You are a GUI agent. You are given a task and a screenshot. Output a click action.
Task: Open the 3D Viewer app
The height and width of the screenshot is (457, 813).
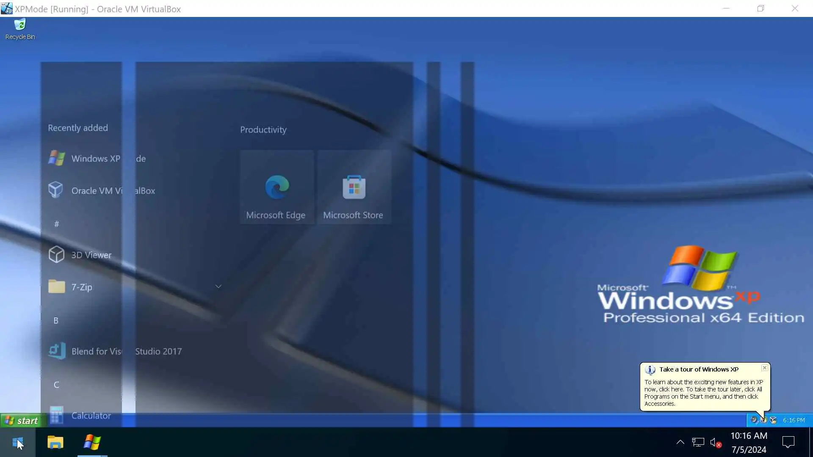(x=91, y=255)
